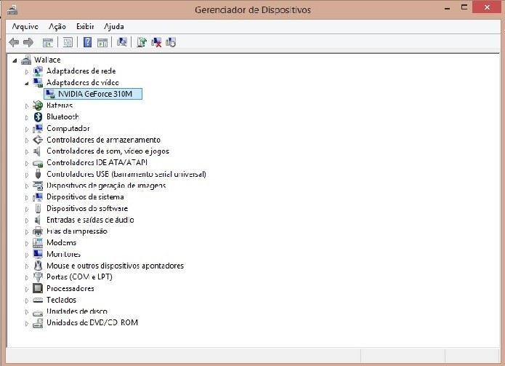Expand Controladores de armazenamento node
This screenshot has width=505, height=366.
[x=27, y=140]
